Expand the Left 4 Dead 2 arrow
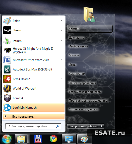Image resolution: width=132 pixels, height=144 pixels. 61,79
